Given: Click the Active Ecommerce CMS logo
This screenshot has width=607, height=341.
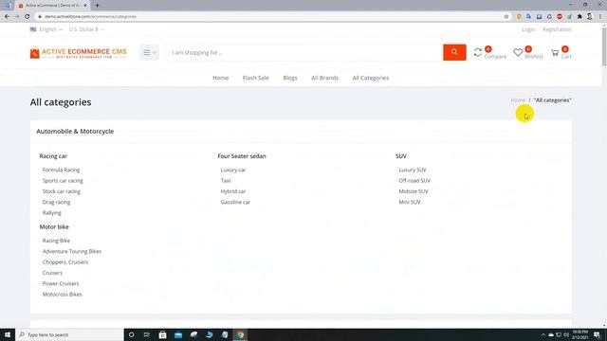Looking at the screenshot, I should coord(78,53).
